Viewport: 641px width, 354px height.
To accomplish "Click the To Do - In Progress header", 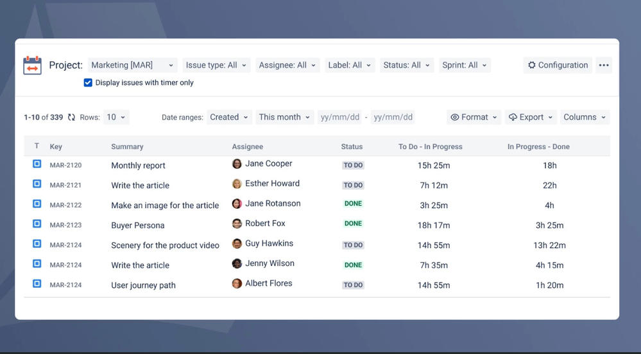I will click(431, 146).
